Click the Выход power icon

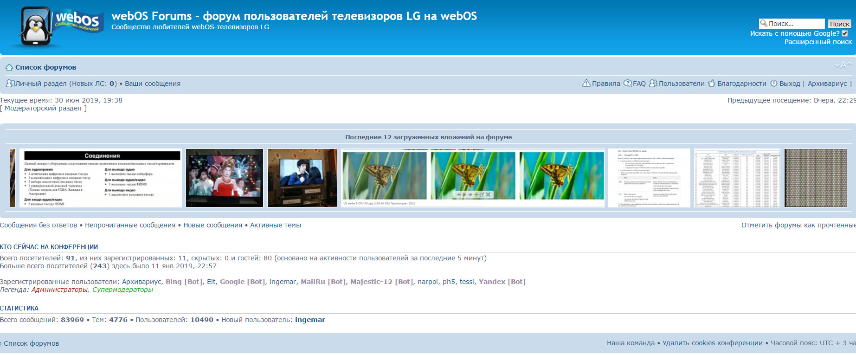point(773,84)
